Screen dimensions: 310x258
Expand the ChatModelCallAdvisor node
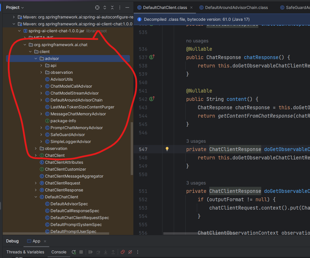pos(41,86)
